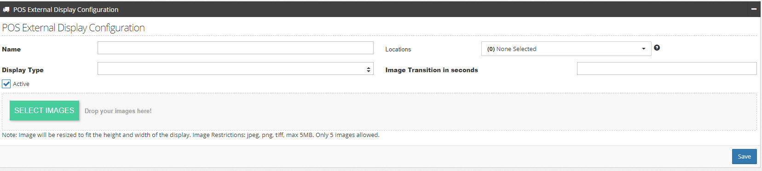Focus the Name text field
Viewport: 762px width, 171px height.
(235, 48)
